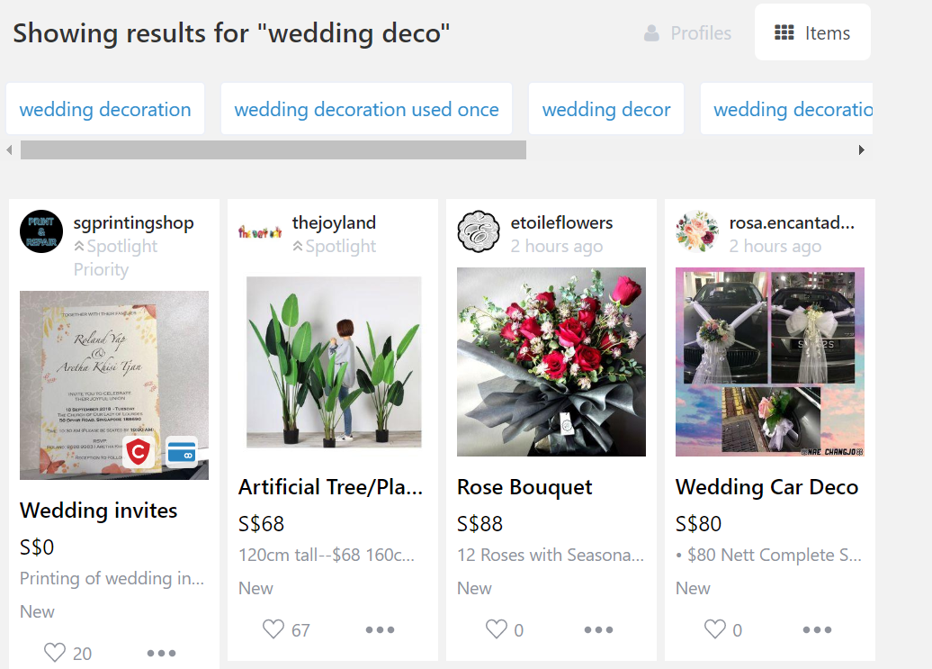Open more options for Wedding invites
Screen dimensions: 932x669
(161, 653)
